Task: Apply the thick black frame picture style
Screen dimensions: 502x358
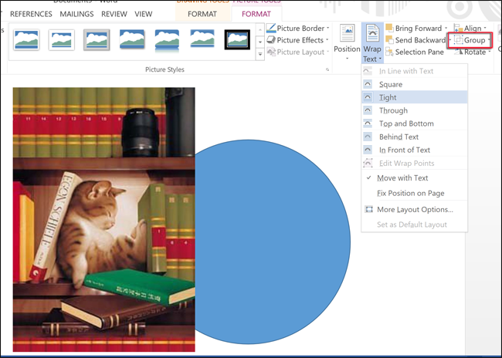Action: pos(237,39)
